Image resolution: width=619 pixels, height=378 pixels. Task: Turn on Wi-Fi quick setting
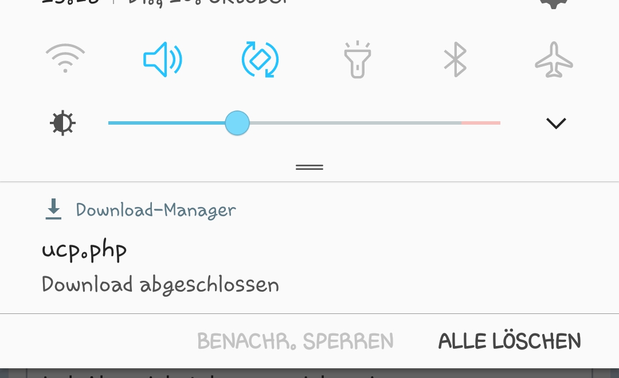pyautogui.click(x=65, y=59)
